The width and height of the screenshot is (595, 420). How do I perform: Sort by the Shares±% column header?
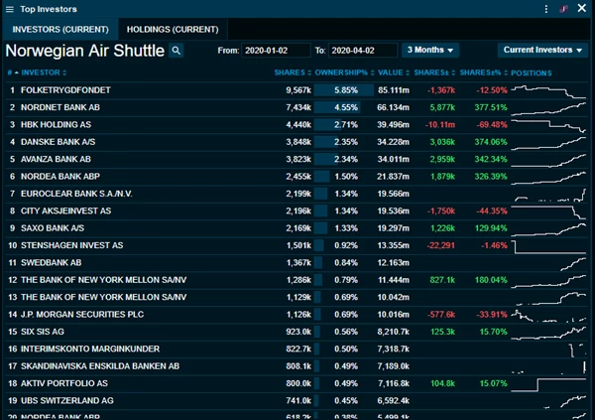484,72
